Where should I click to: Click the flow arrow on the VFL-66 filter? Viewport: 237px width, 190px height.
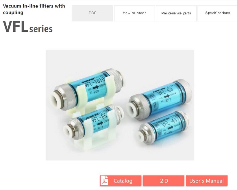pyautogui.click(x=100, y=123)
